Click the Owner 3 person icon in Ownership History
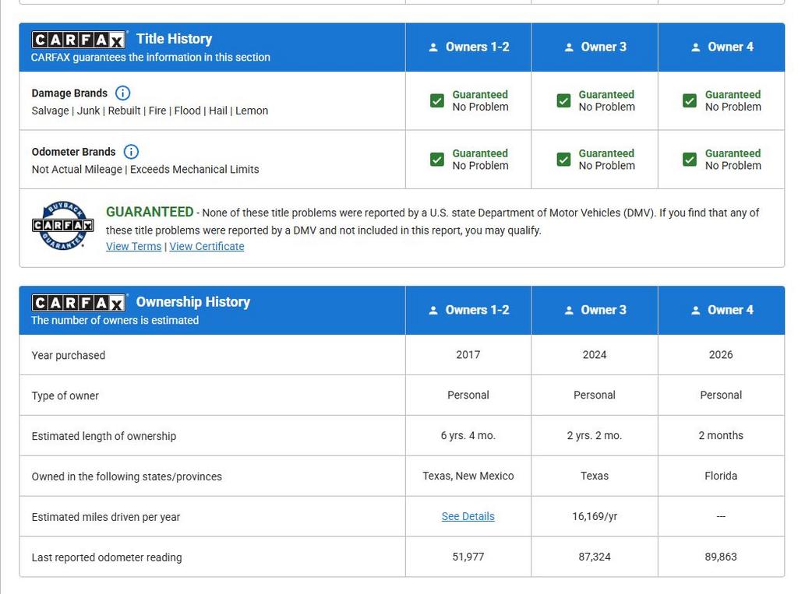Image resolution: width=798 pixels, height=594 pixels. pyautogui.click(x=569, y=310)
